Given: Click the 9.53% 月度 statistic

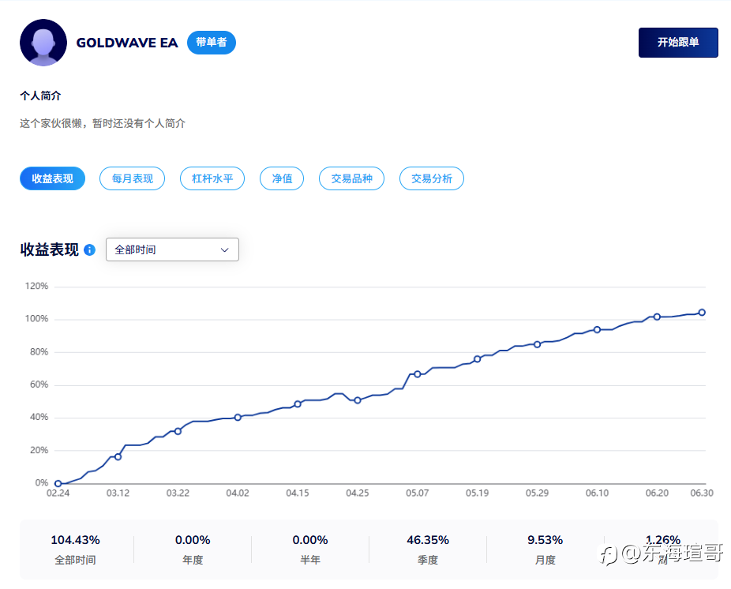Looking at the screenshot, I should [545, 550].
